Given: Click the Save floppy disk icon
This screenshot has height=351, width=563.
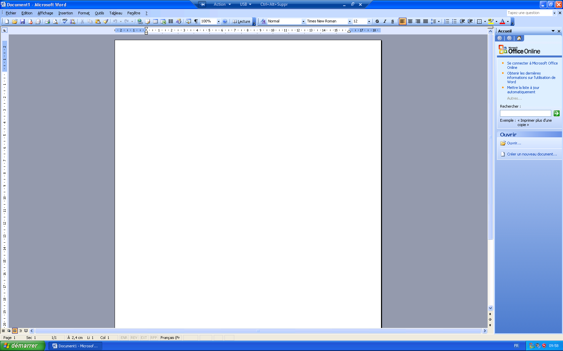Looking at the screenshot, I should point(22,21).
